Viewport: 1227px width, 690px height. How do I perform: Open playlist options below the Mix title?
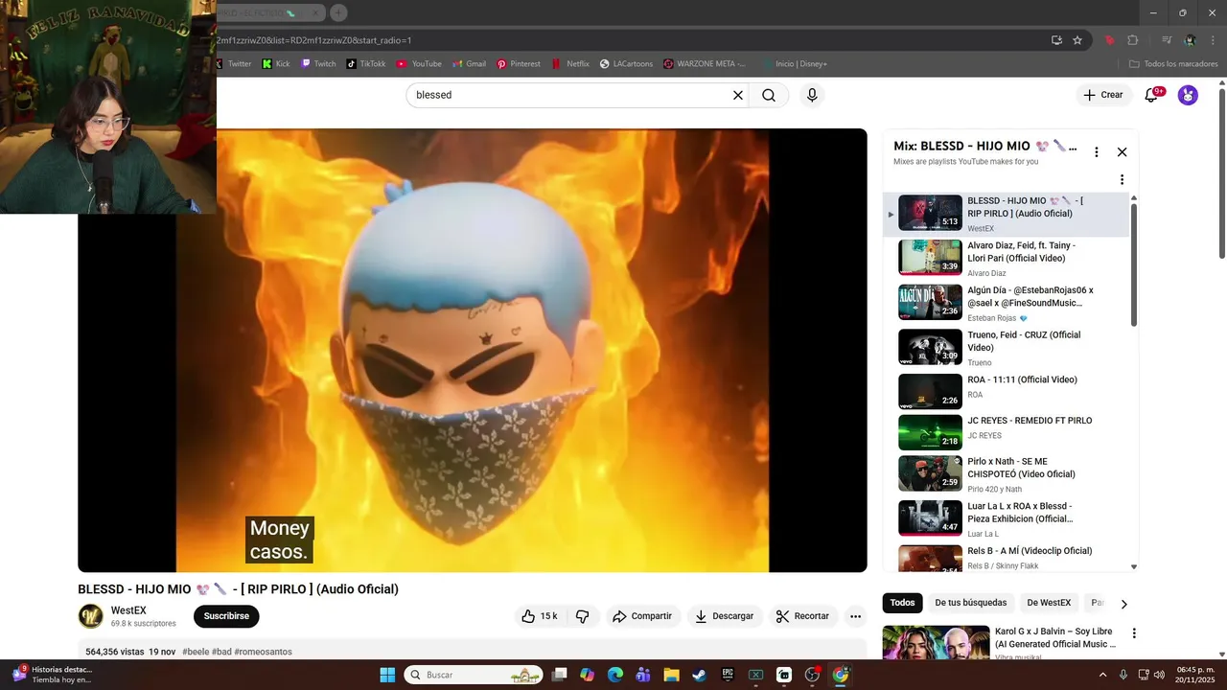point(1122,179)
